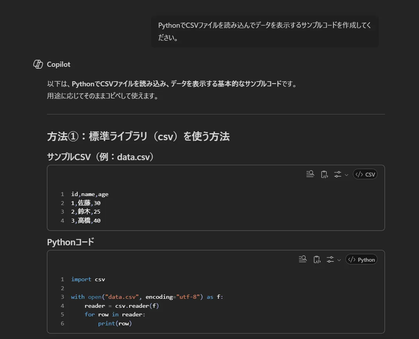
Task: Copy the CSV snippet via clipboard icon
Action: click(x=324, y=174)
